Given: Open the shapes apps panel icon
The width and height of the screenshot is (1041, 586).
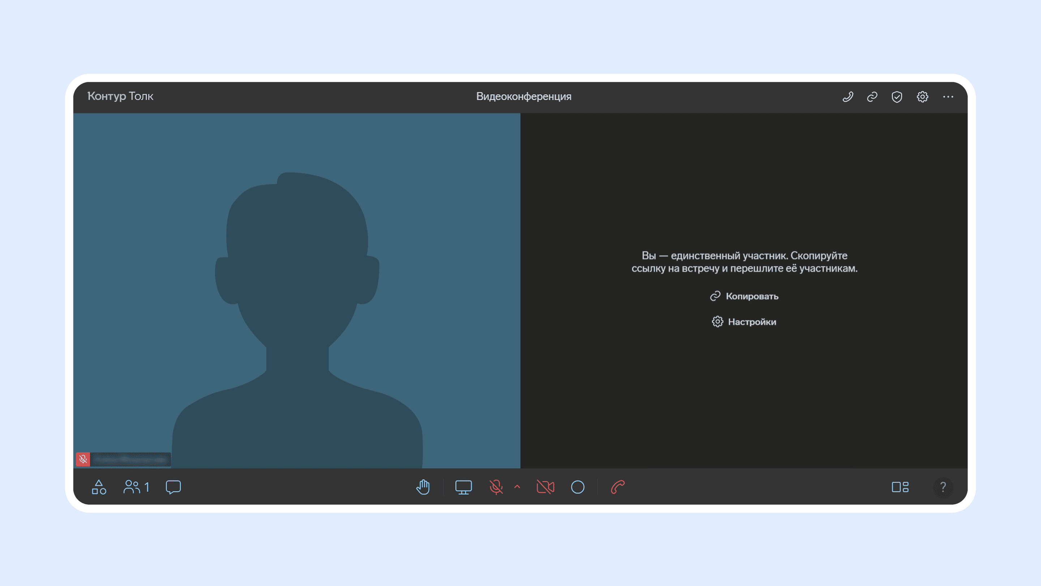Looking at the screenshot, I should click(x=99, y=487).
